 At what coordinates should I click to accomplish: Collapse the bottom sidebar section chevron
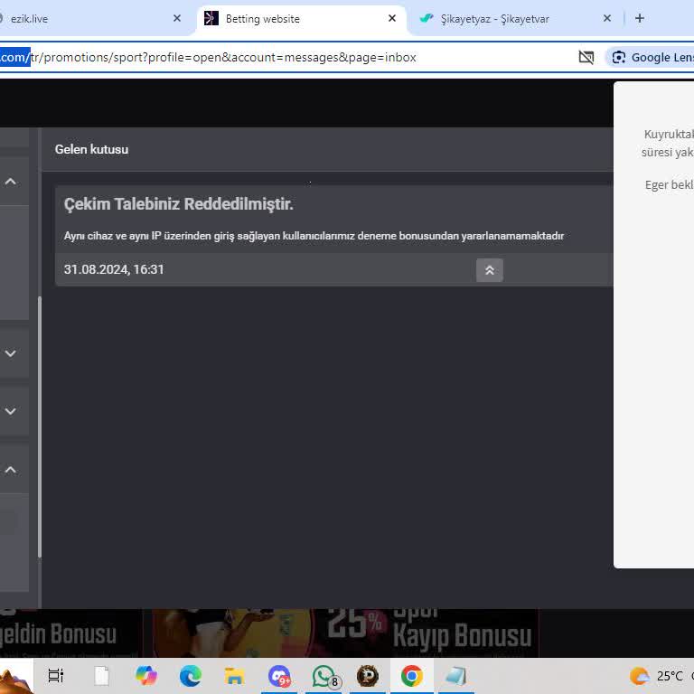click(x=11, y=470)
